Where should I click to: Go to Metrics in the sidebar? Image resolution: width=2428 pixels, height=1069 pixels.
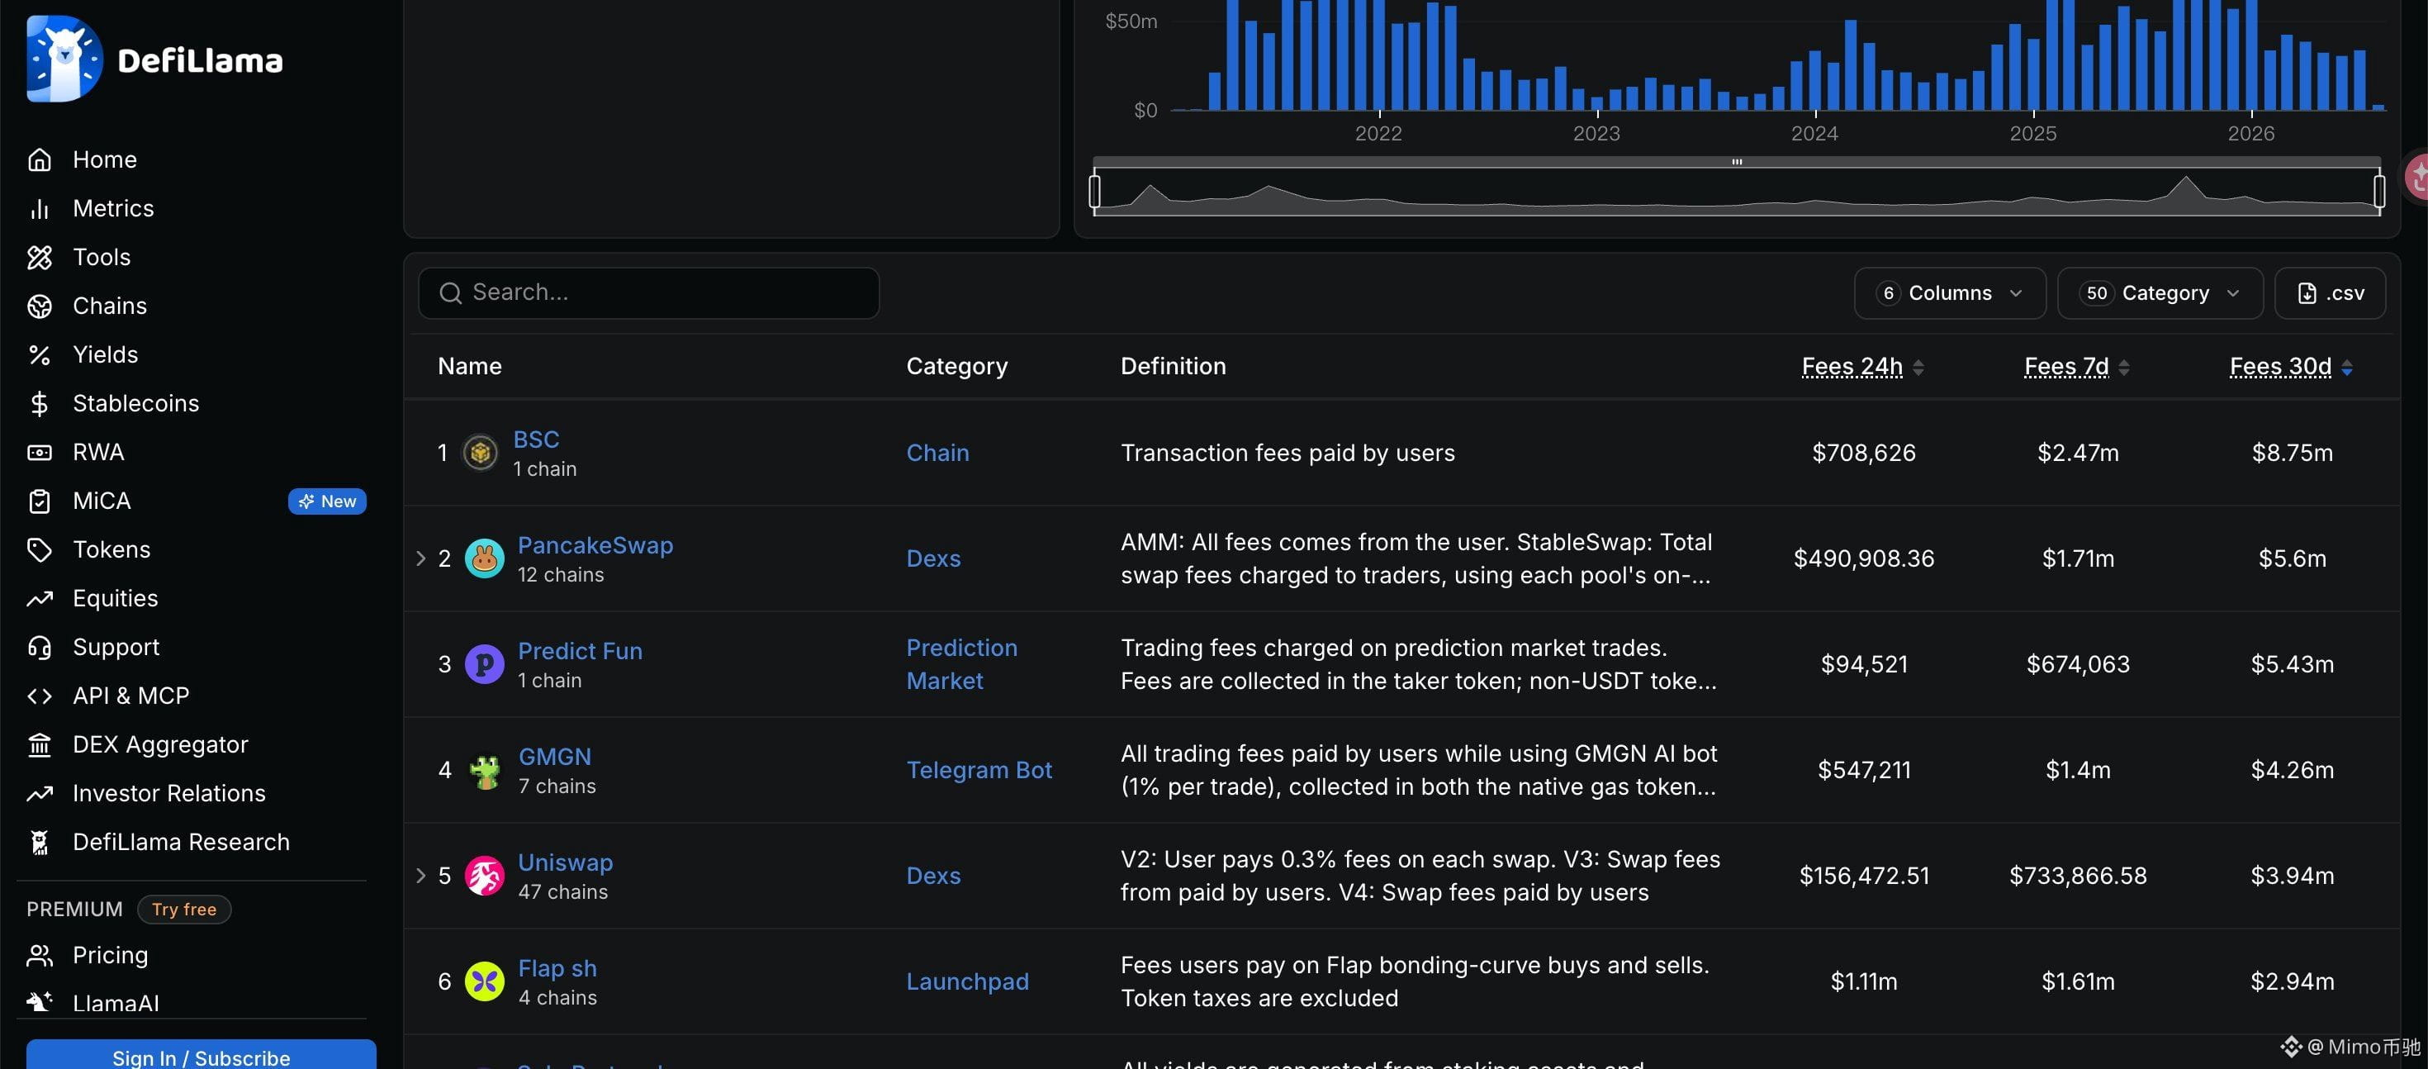[x=113, y=208]
